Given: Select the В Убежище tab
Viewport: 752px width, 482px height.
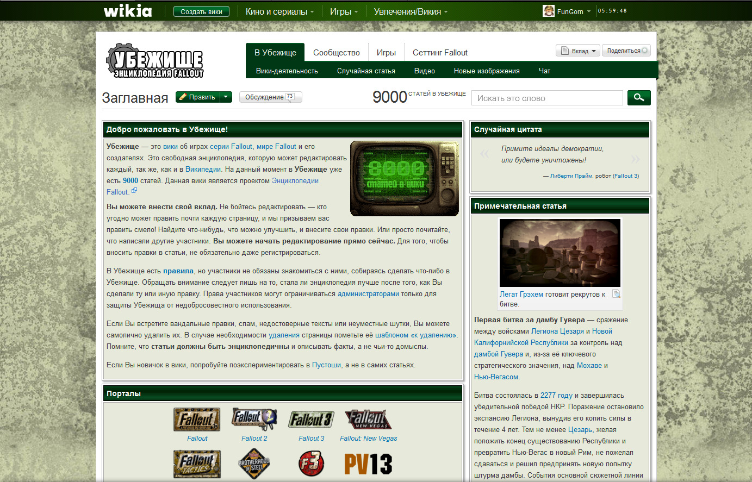Looking at the screenshot, I should click(x=275, y=53).
